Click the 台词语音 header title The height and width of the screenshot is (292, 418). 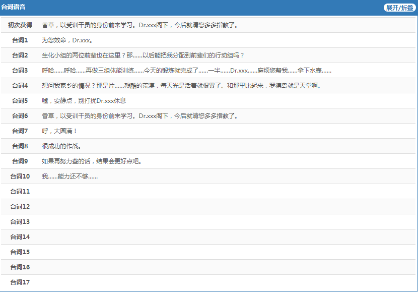point(14,8)
